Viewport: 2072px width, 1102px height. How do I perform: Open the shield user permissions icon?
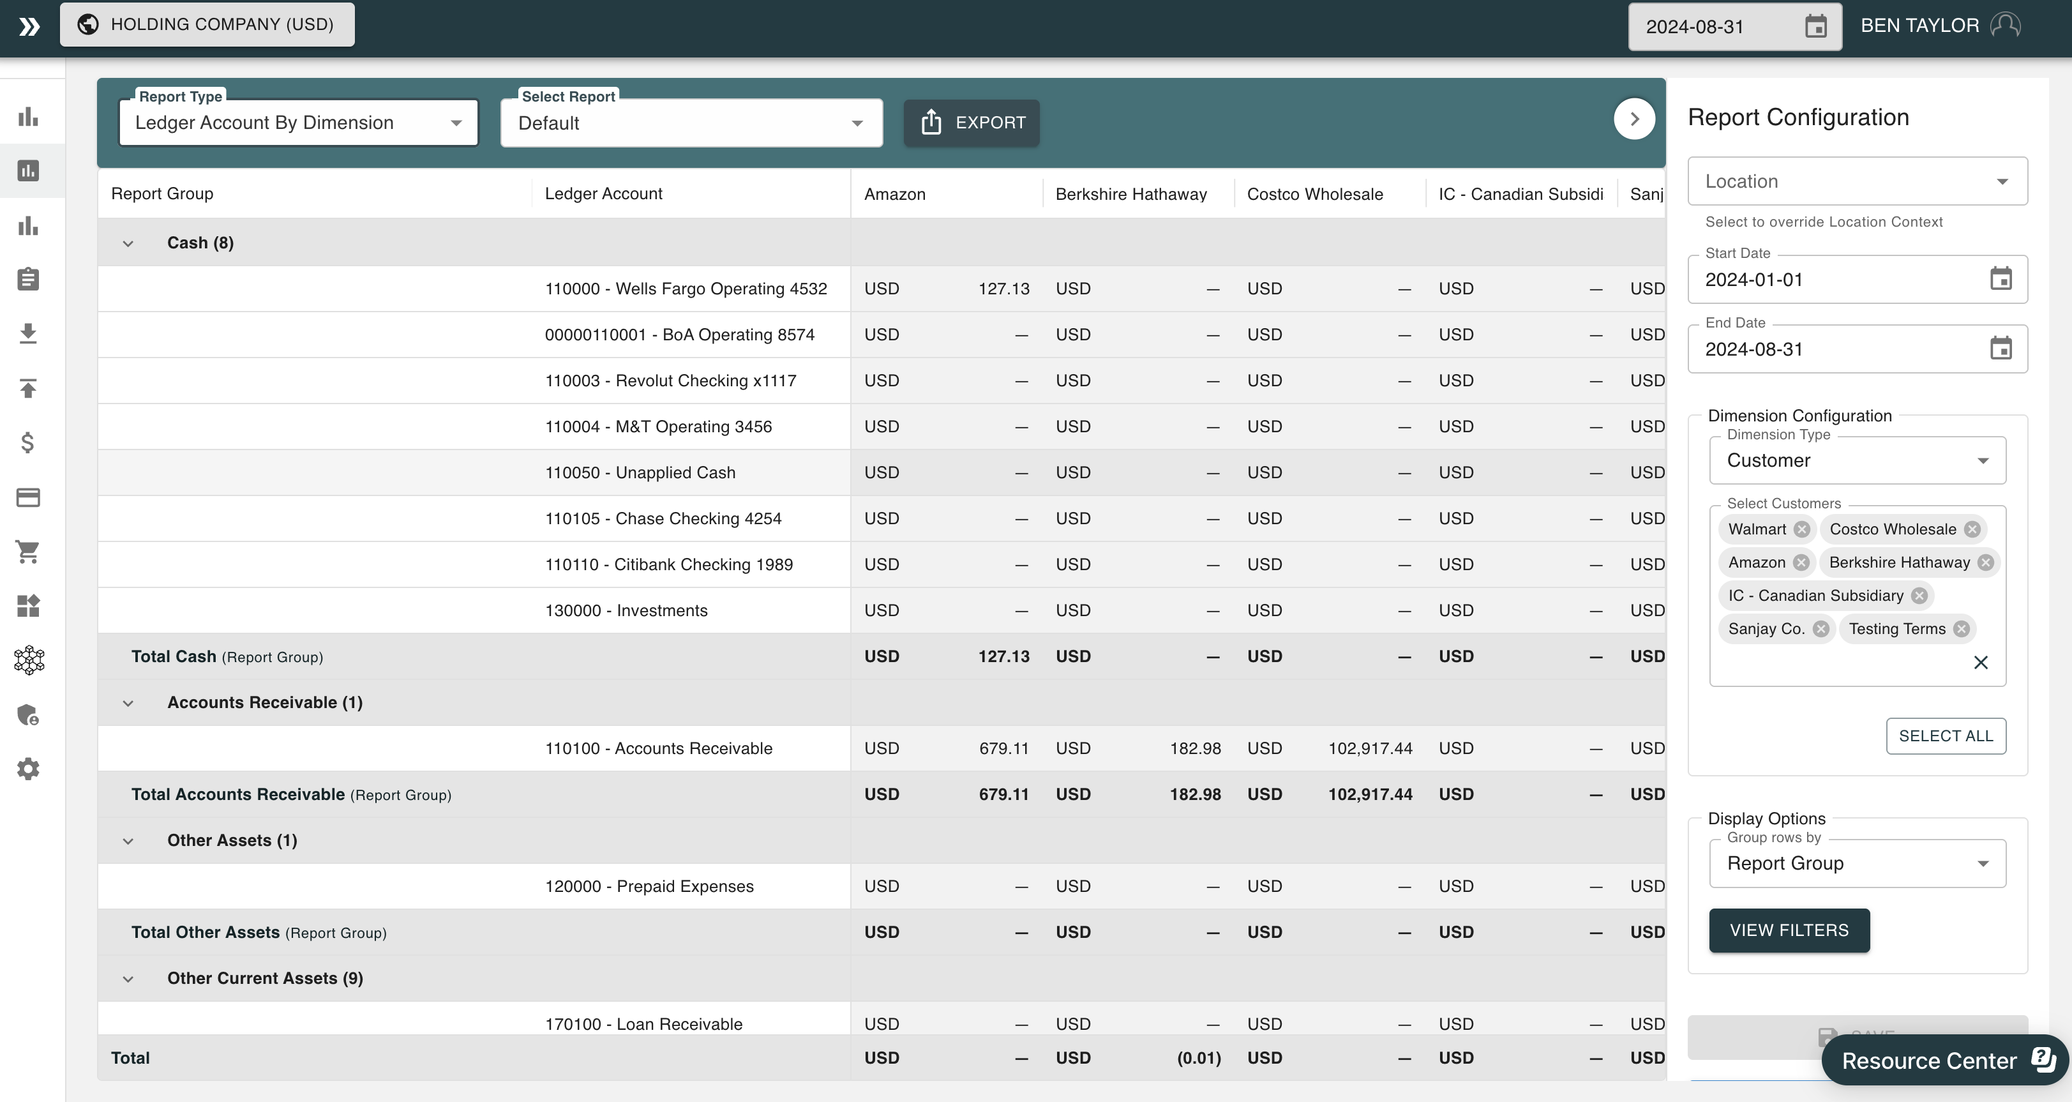28,715
